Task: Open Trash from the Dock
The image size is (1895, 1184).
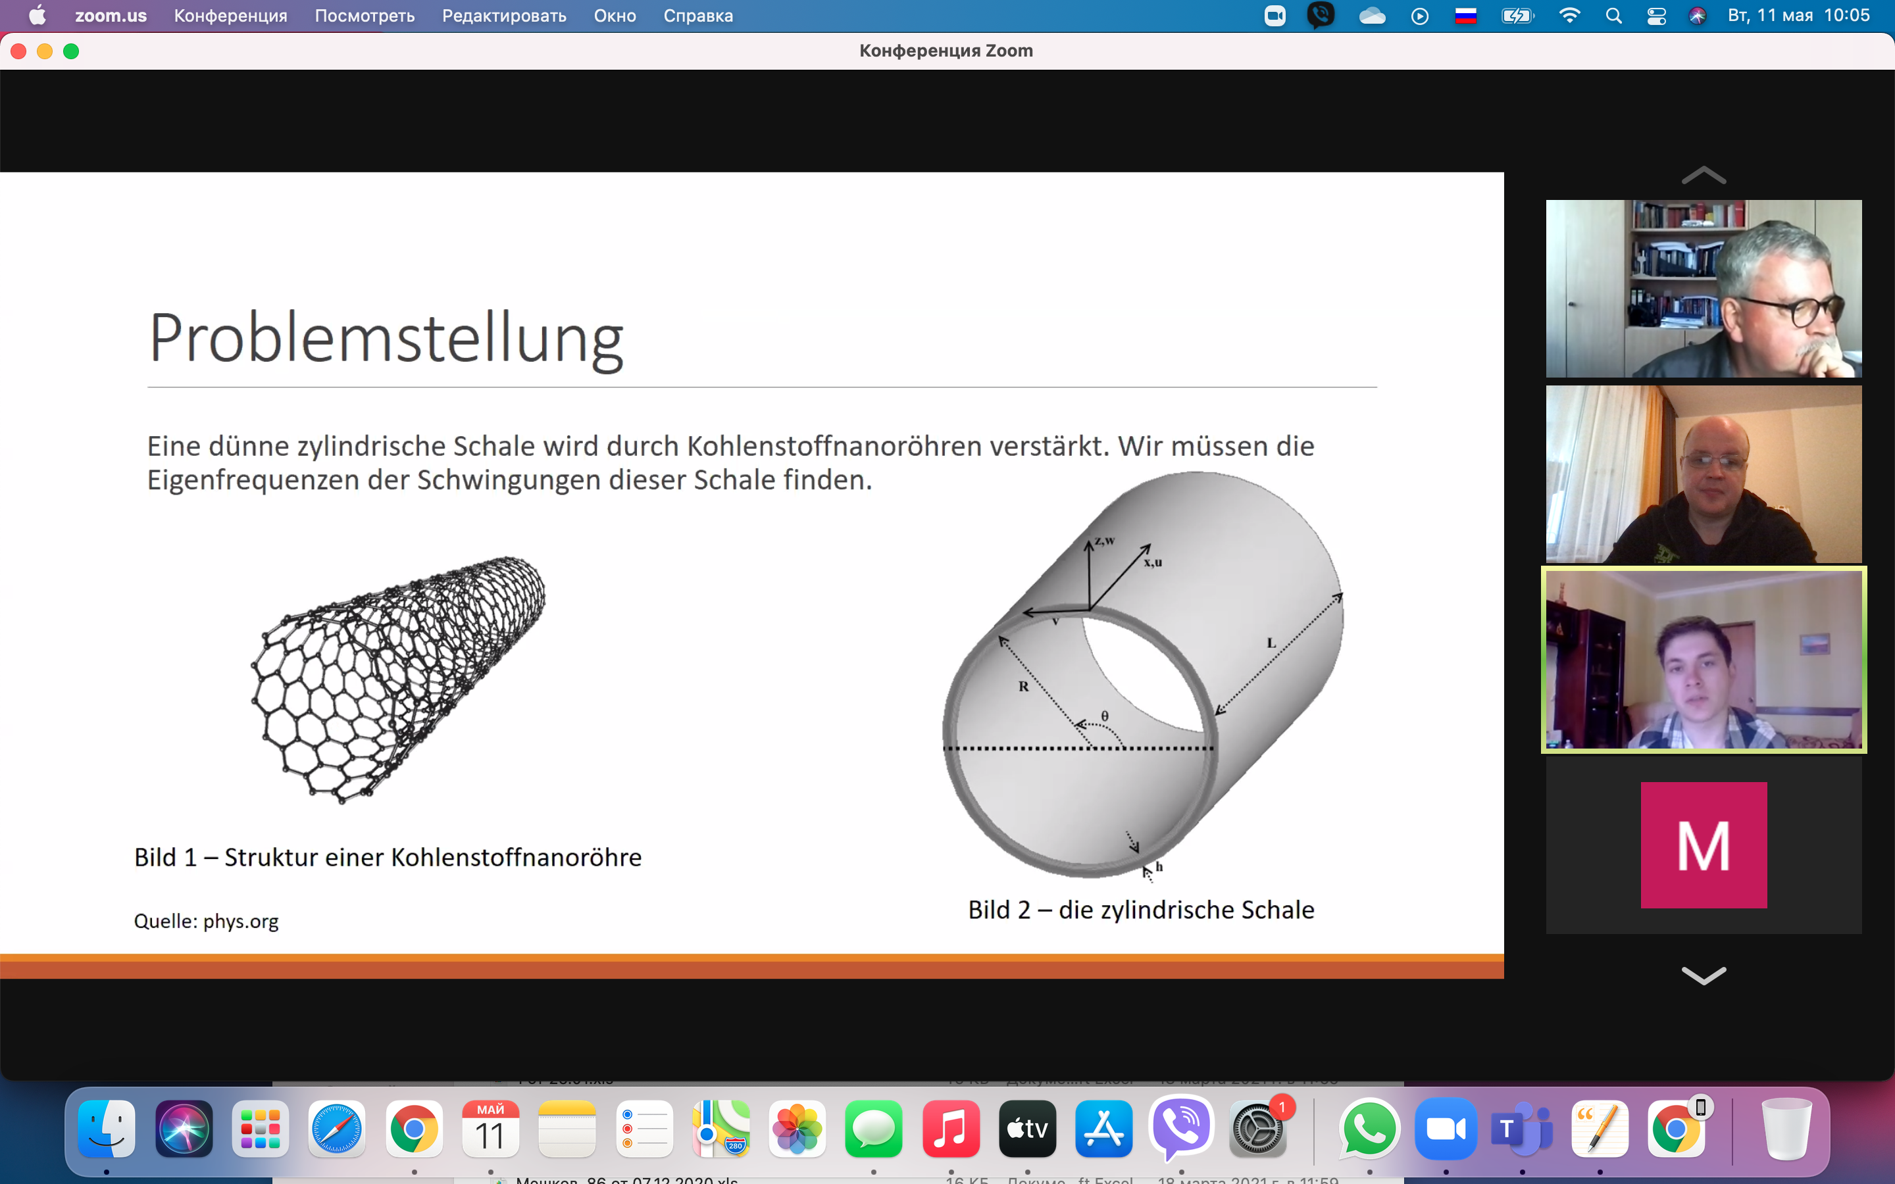Action: click(x=1786, y=1128)
